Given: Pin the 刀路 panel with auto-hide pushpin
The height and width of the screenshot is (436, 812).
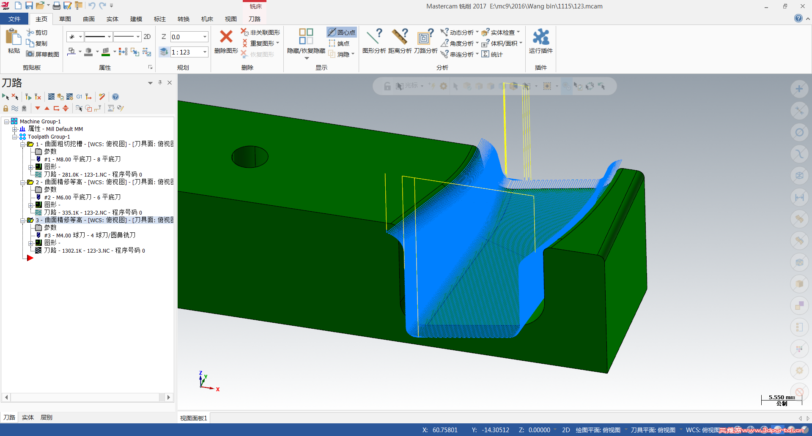Looking at the screenshot, I should click(x=160, y=83).
